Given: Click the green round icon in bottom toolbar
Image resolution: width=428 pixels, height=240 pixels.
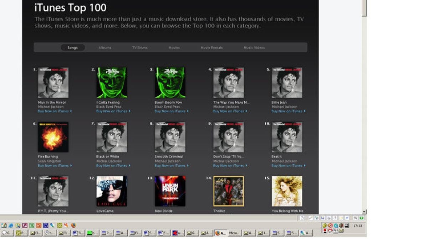Looking at the screenshot, I should [362, 218].
